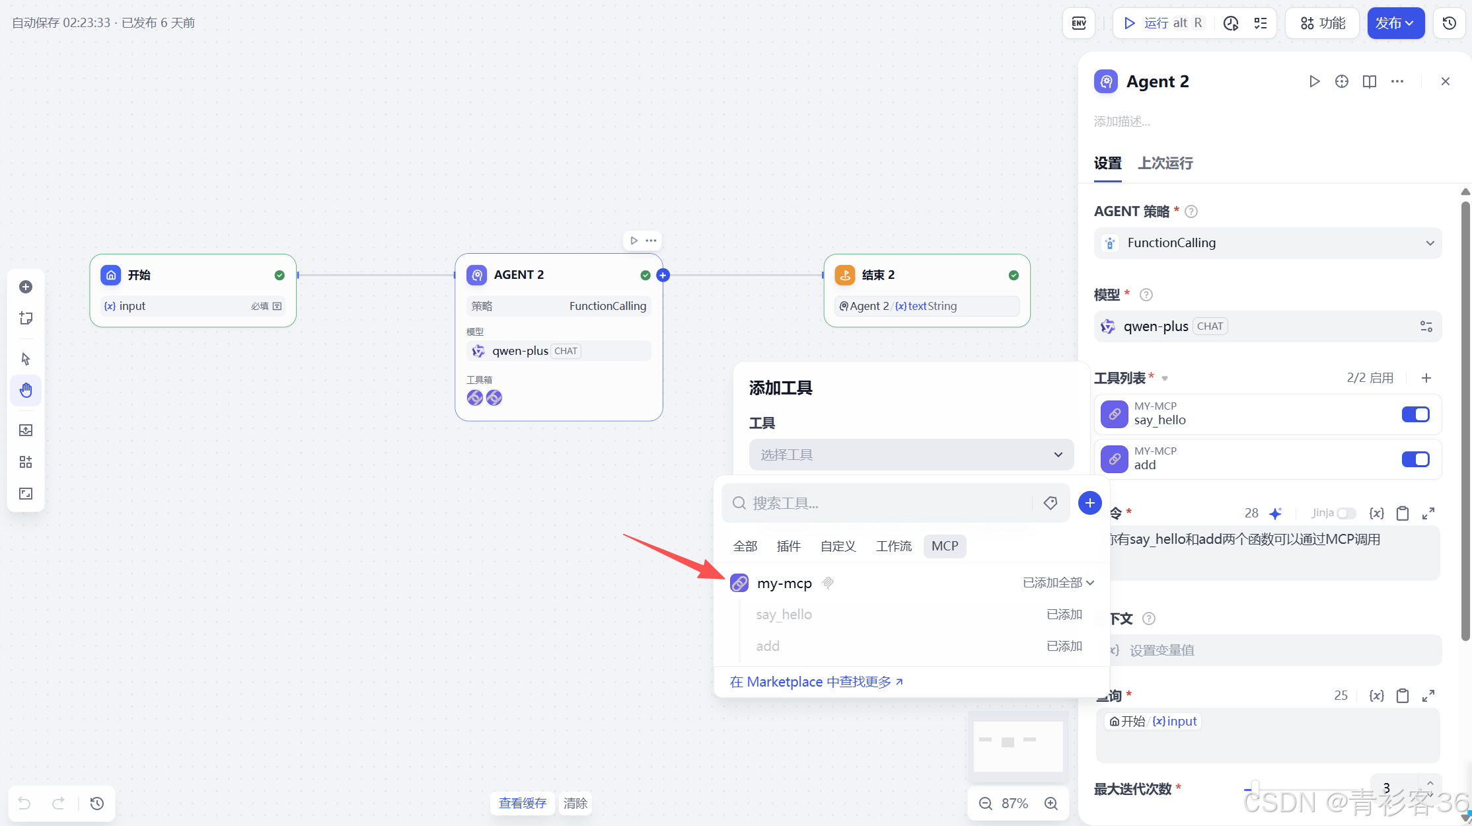The height and width of the screenshot is (826, 1472).
Task: Click the crosshair locate icon in Agent 2 panel
Action: coord(1341,81)
